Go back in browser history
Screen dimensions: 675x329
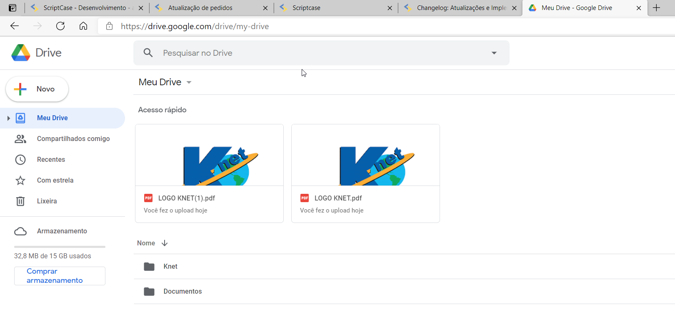click(15, 26)
